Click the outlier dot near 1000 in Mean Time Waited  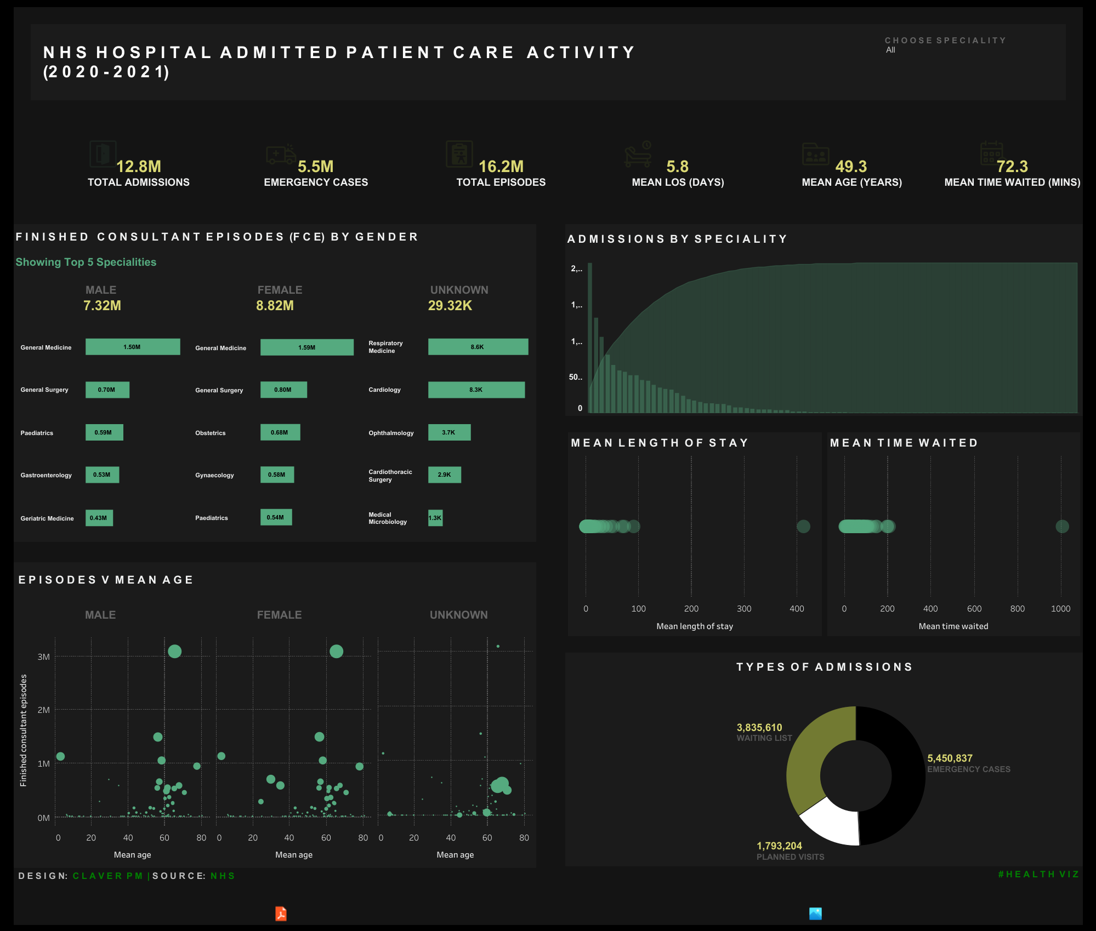pyautogui.click(x=1062, y=527)
